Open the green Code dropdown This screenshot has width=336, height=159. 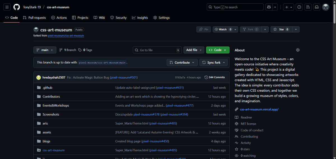click(218, 50)
